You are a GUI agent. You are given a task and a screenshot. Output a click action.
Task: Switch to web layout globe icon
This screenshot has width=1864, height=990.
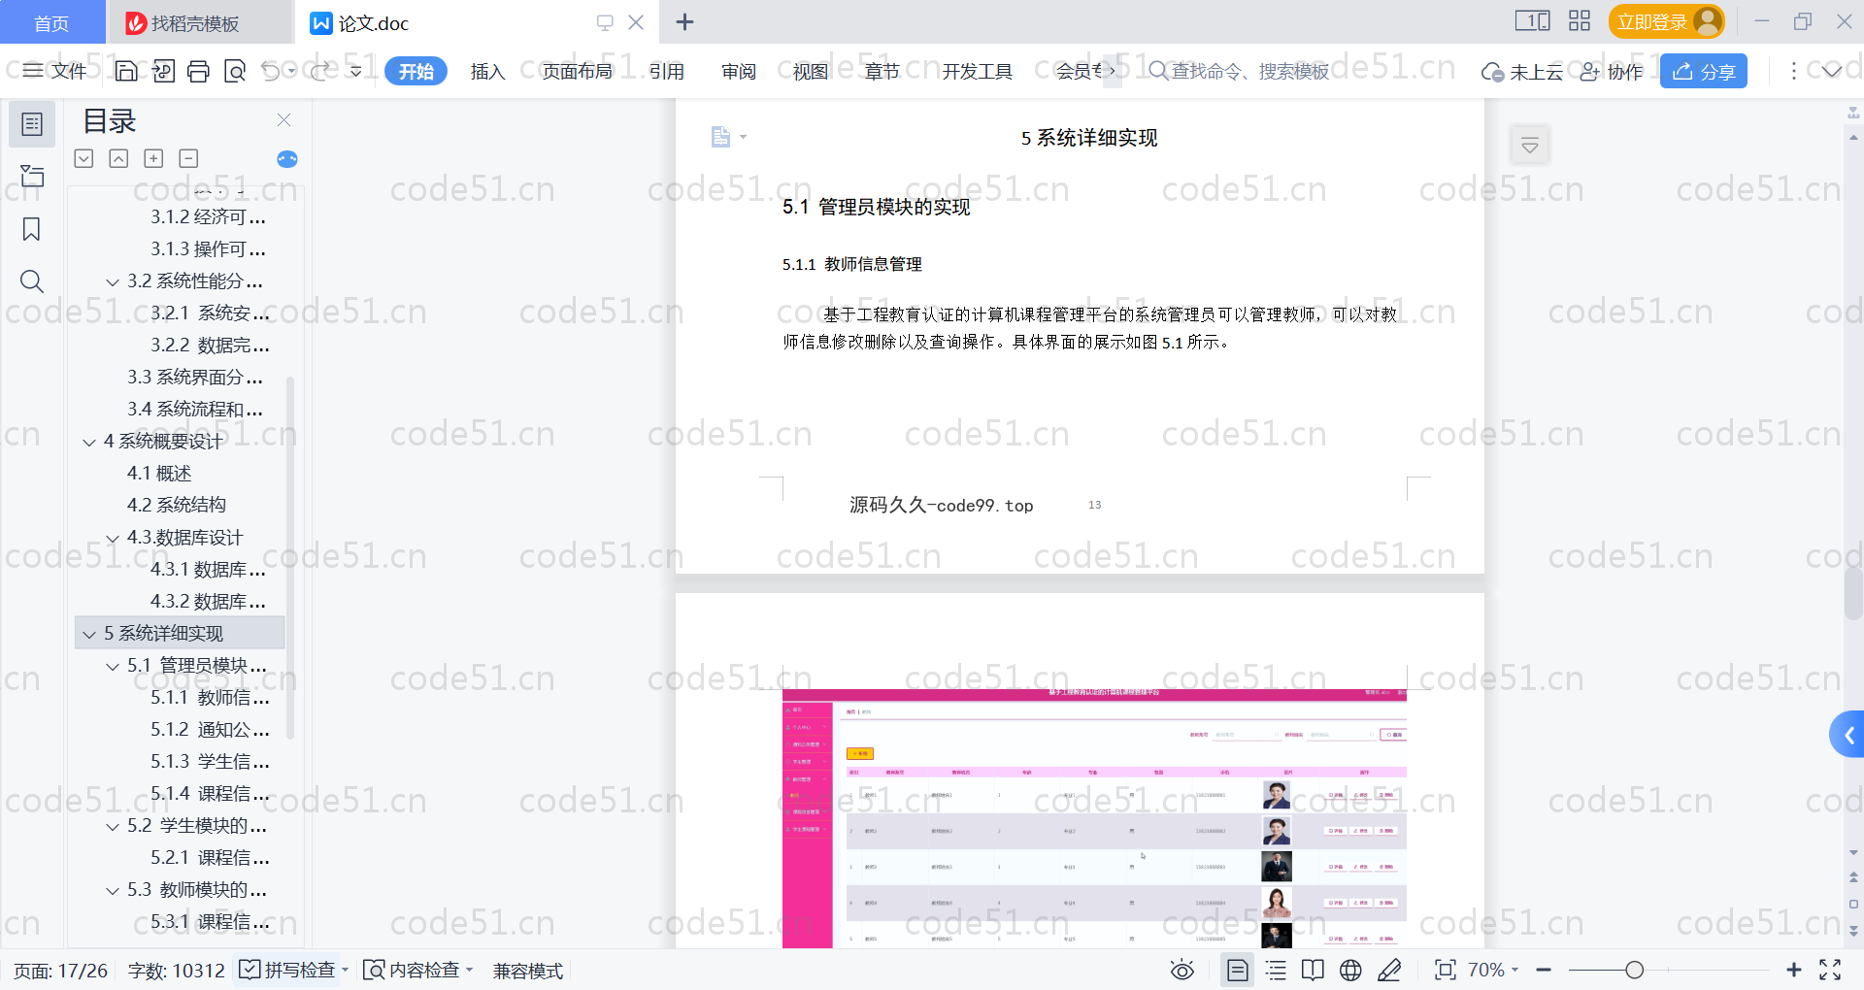tap(1350, 970)
